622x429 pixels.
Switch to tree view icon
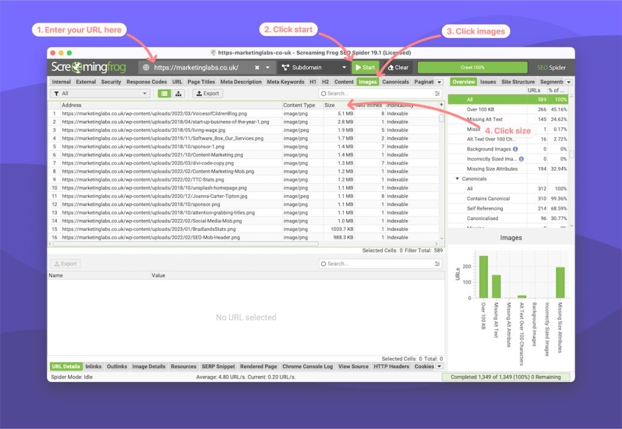(x=179, y=94)
